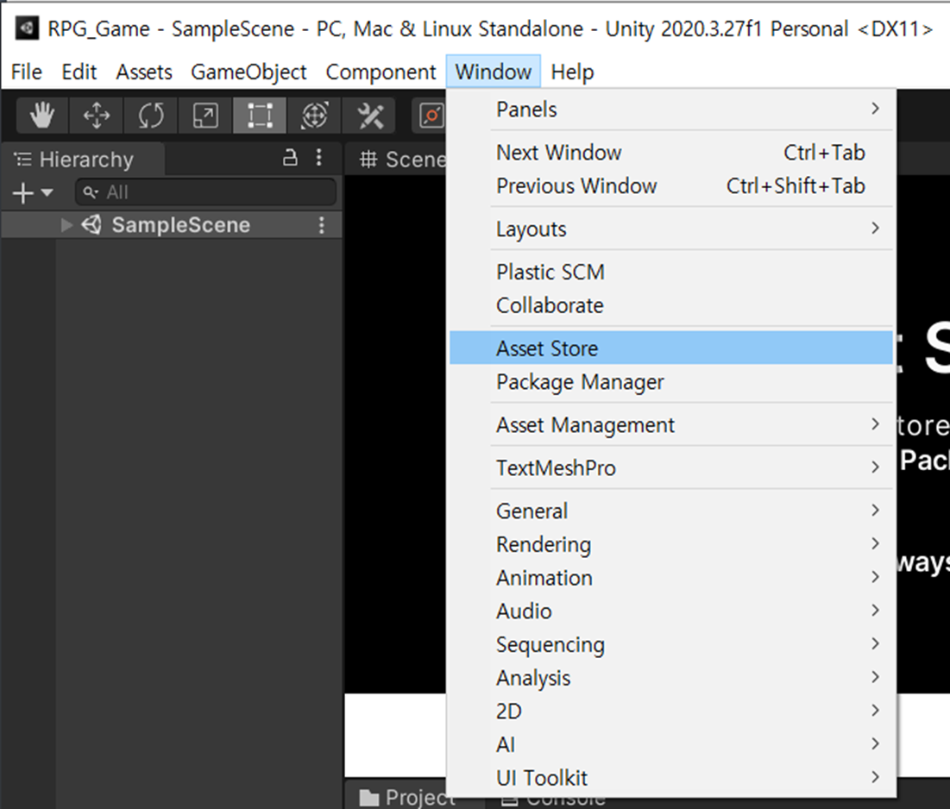Viewport: 950px width, 809px height.
Task: Open the Project tab
Action: point(407,797)
